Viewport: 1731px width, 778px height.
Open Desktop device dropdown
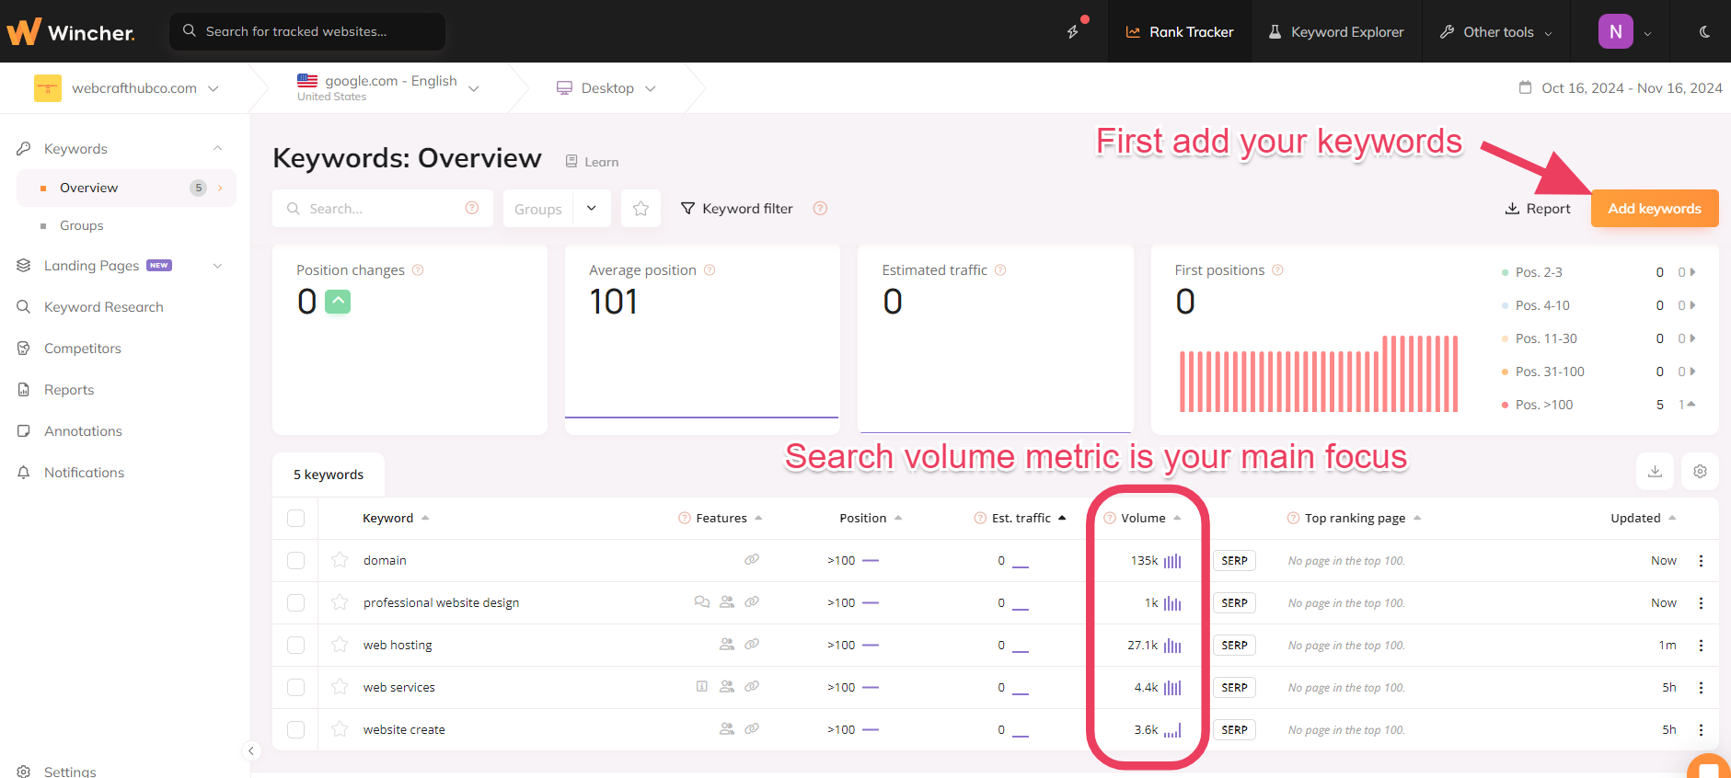606,88
